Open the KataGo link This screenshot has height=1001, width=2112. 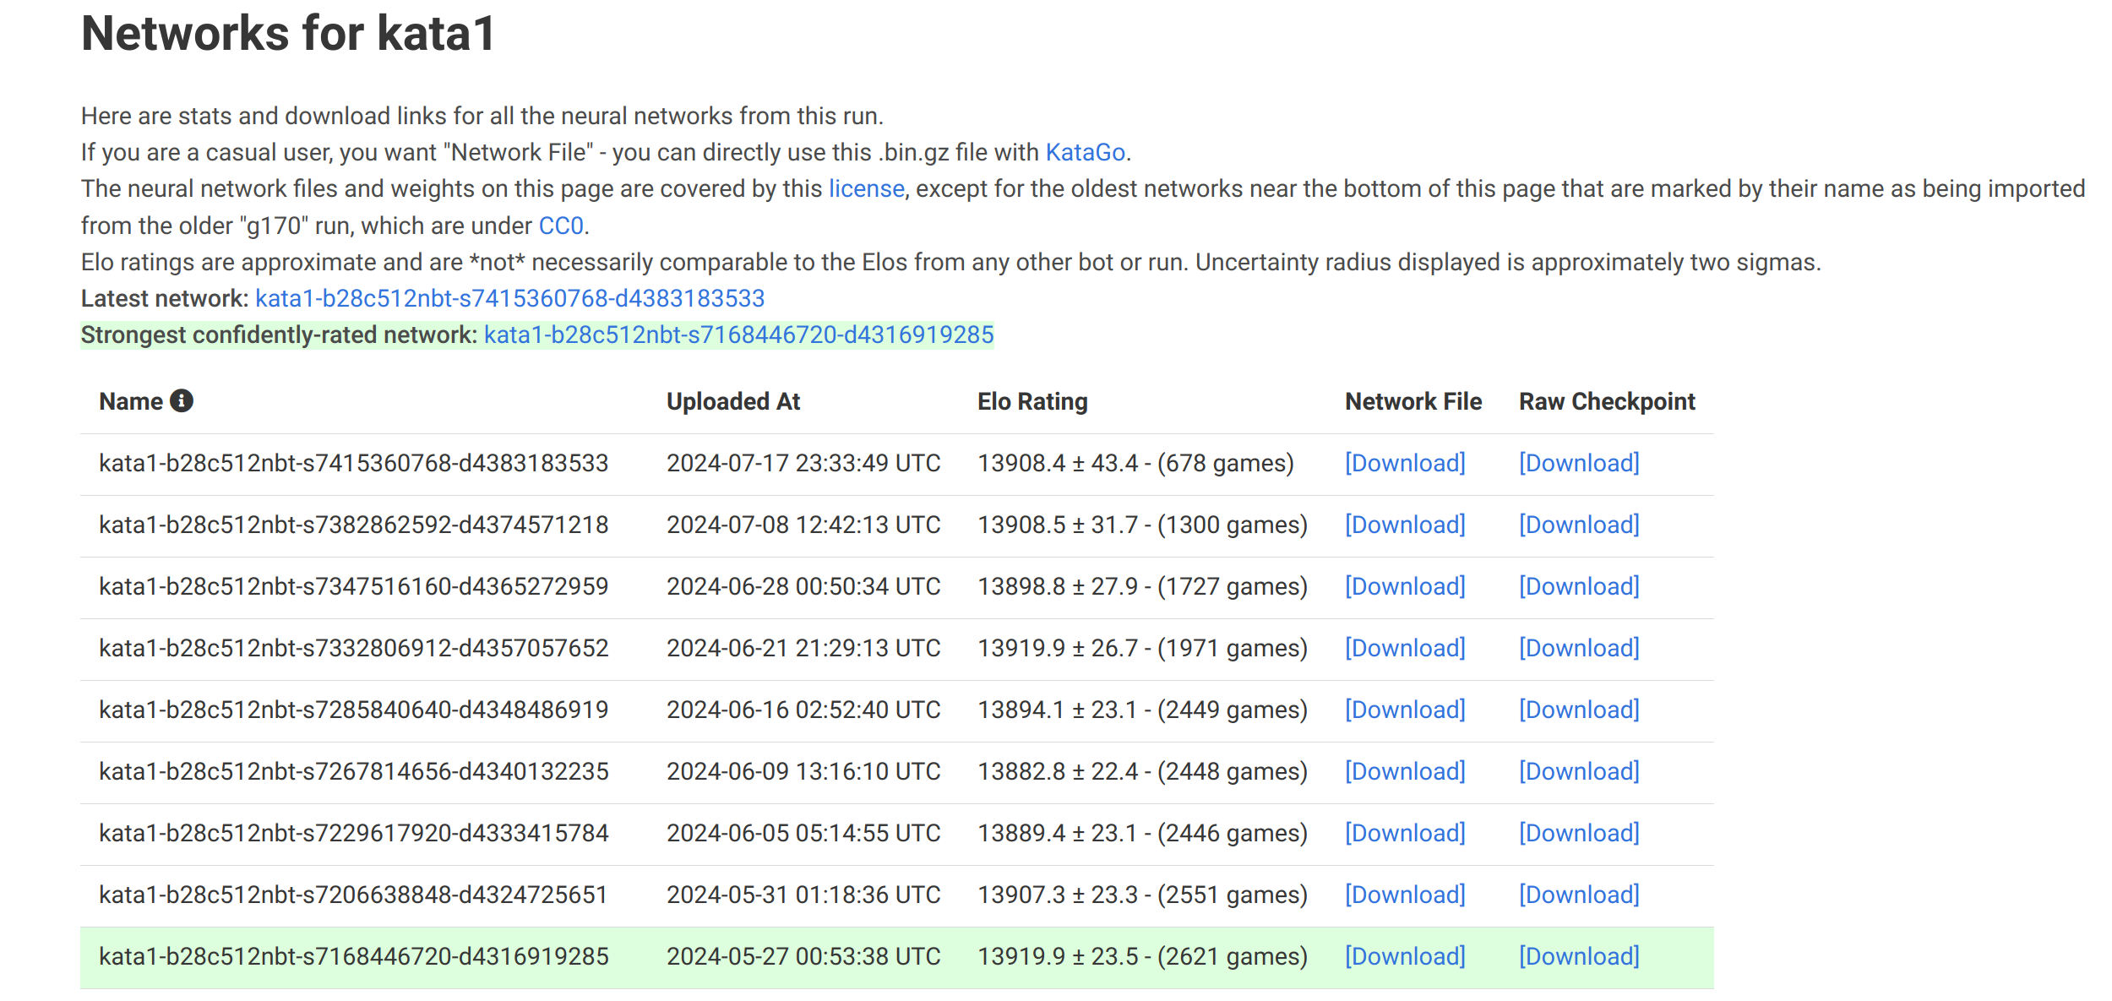click(x=1085, y=152)
